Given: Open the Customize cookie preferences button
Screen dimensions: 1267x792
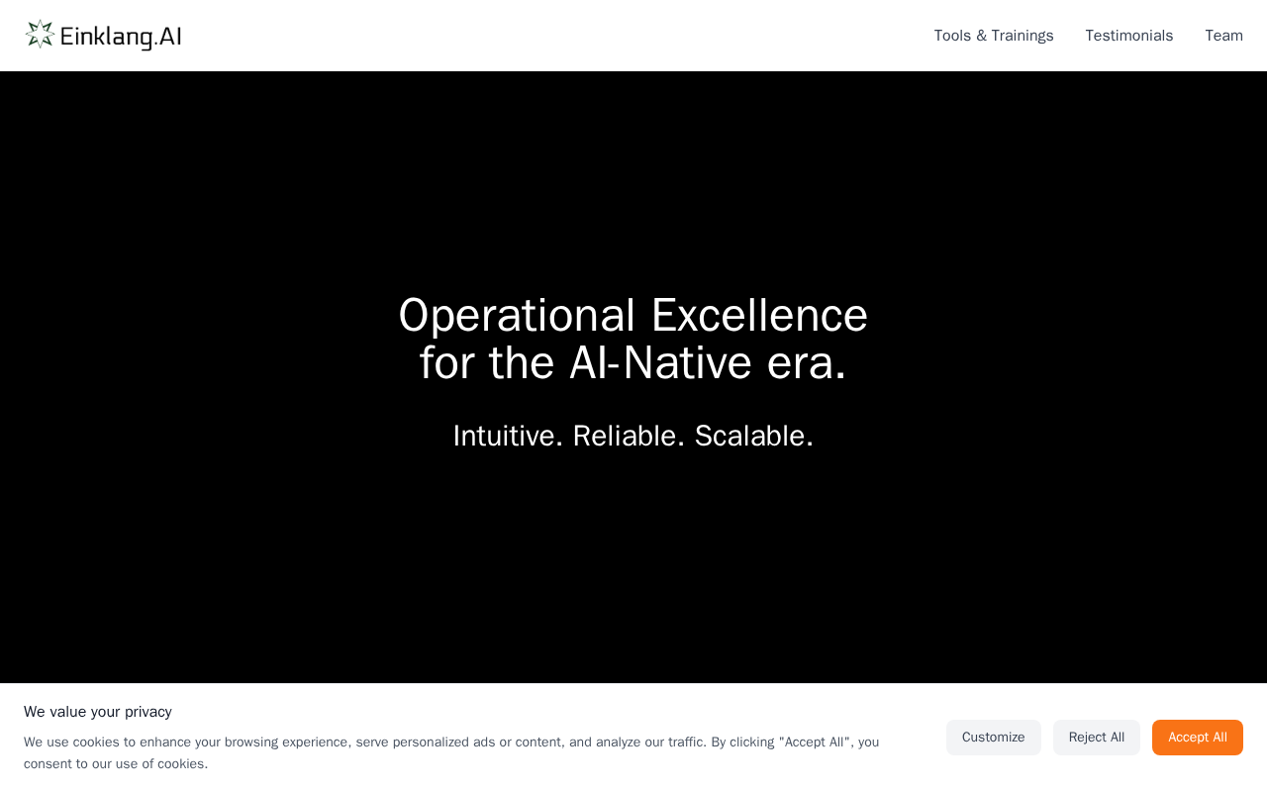Looking at the screenshot, I should click(994, 738).
